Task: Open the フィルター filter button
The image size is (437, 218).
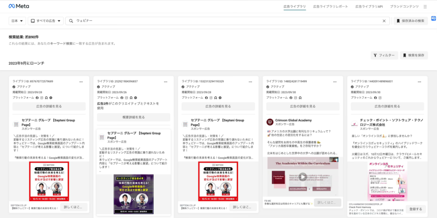Action: pos(384,55)
